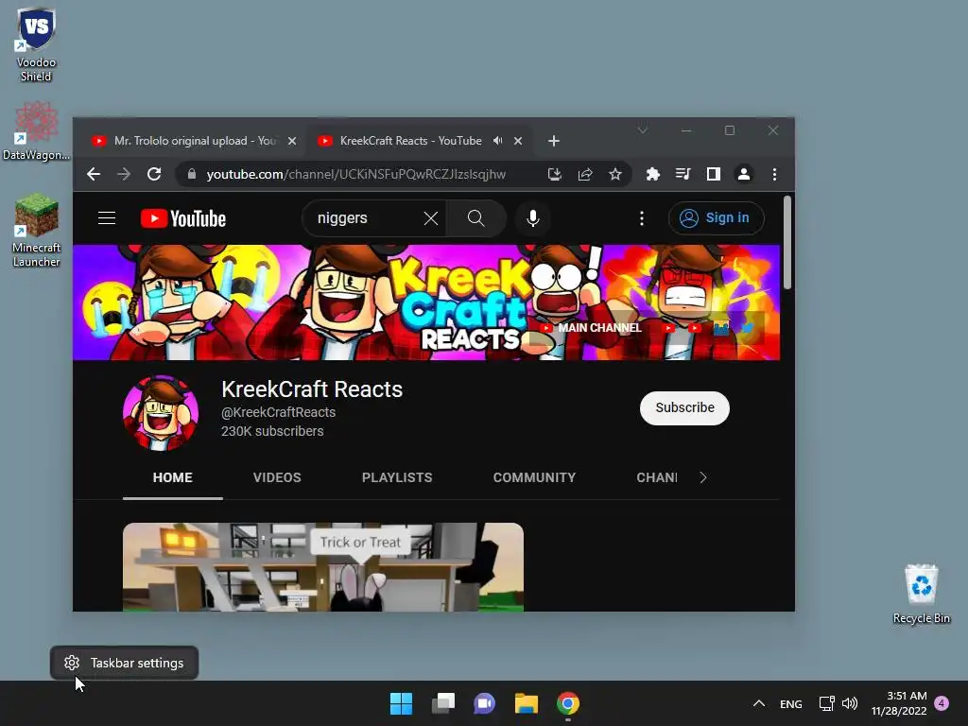Image resolution: width=968 pixels, height=726 pixels.
Task: Click the Subscribe button
Action: click(684, 407)
